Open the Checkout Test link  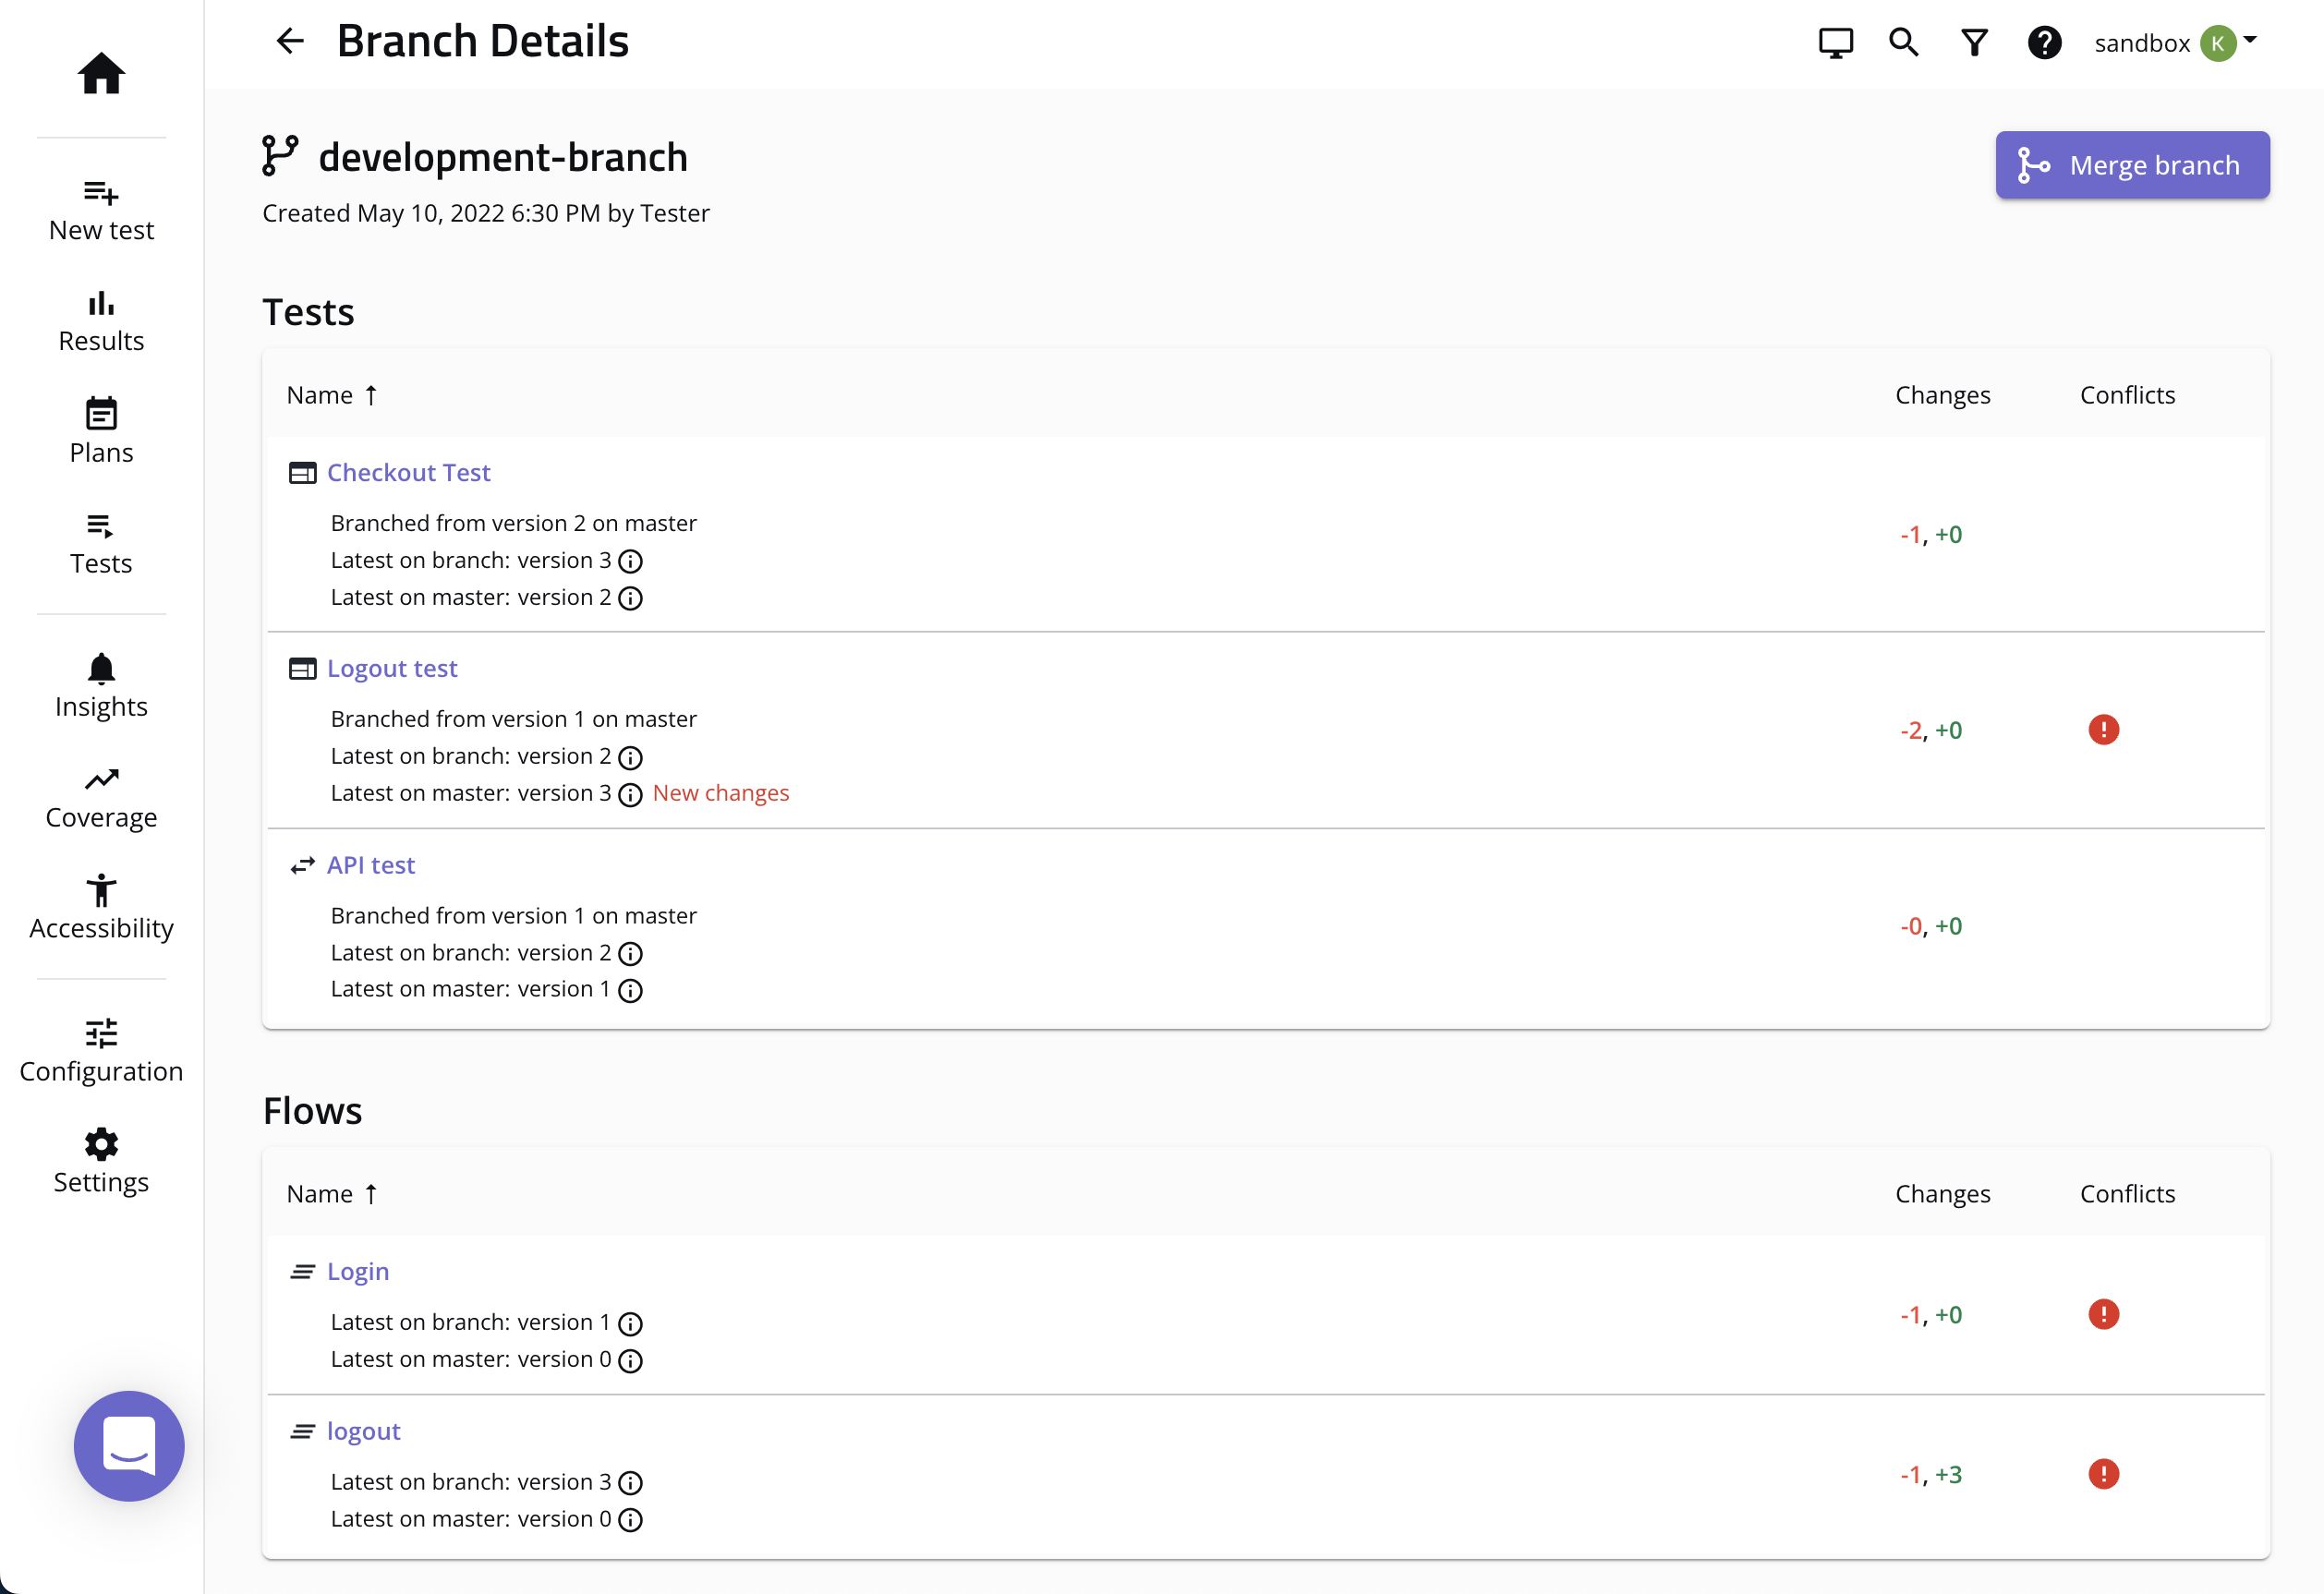point(408,472)
